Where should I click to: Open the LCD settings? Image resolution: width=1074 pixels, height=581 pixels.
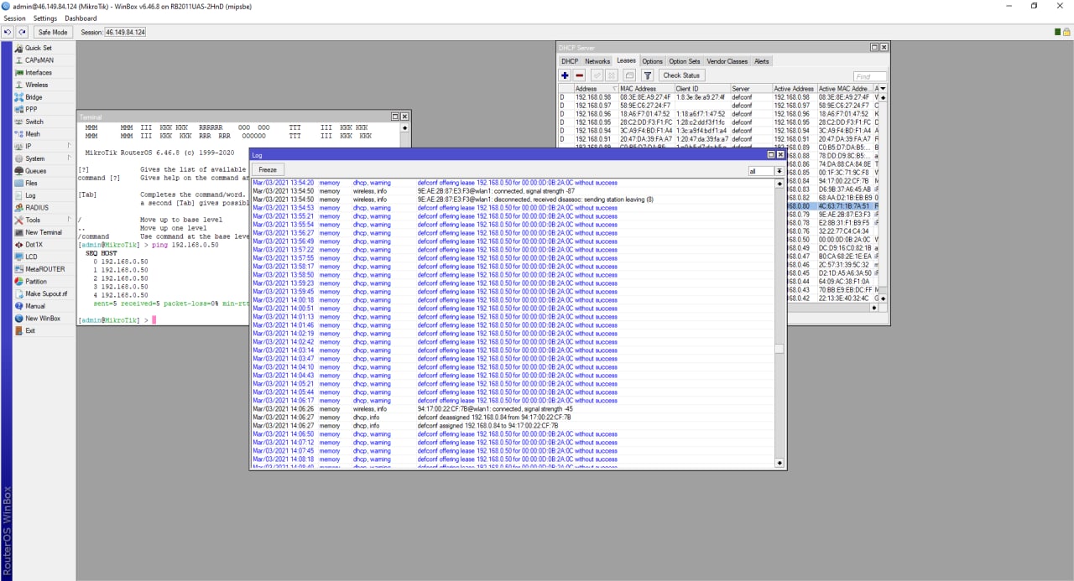31,257
